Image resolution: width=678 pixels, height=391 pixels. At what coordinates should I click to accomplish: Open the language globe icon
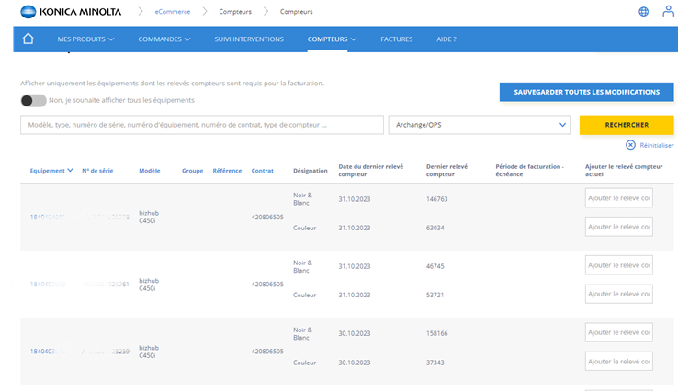coord(643,12)
